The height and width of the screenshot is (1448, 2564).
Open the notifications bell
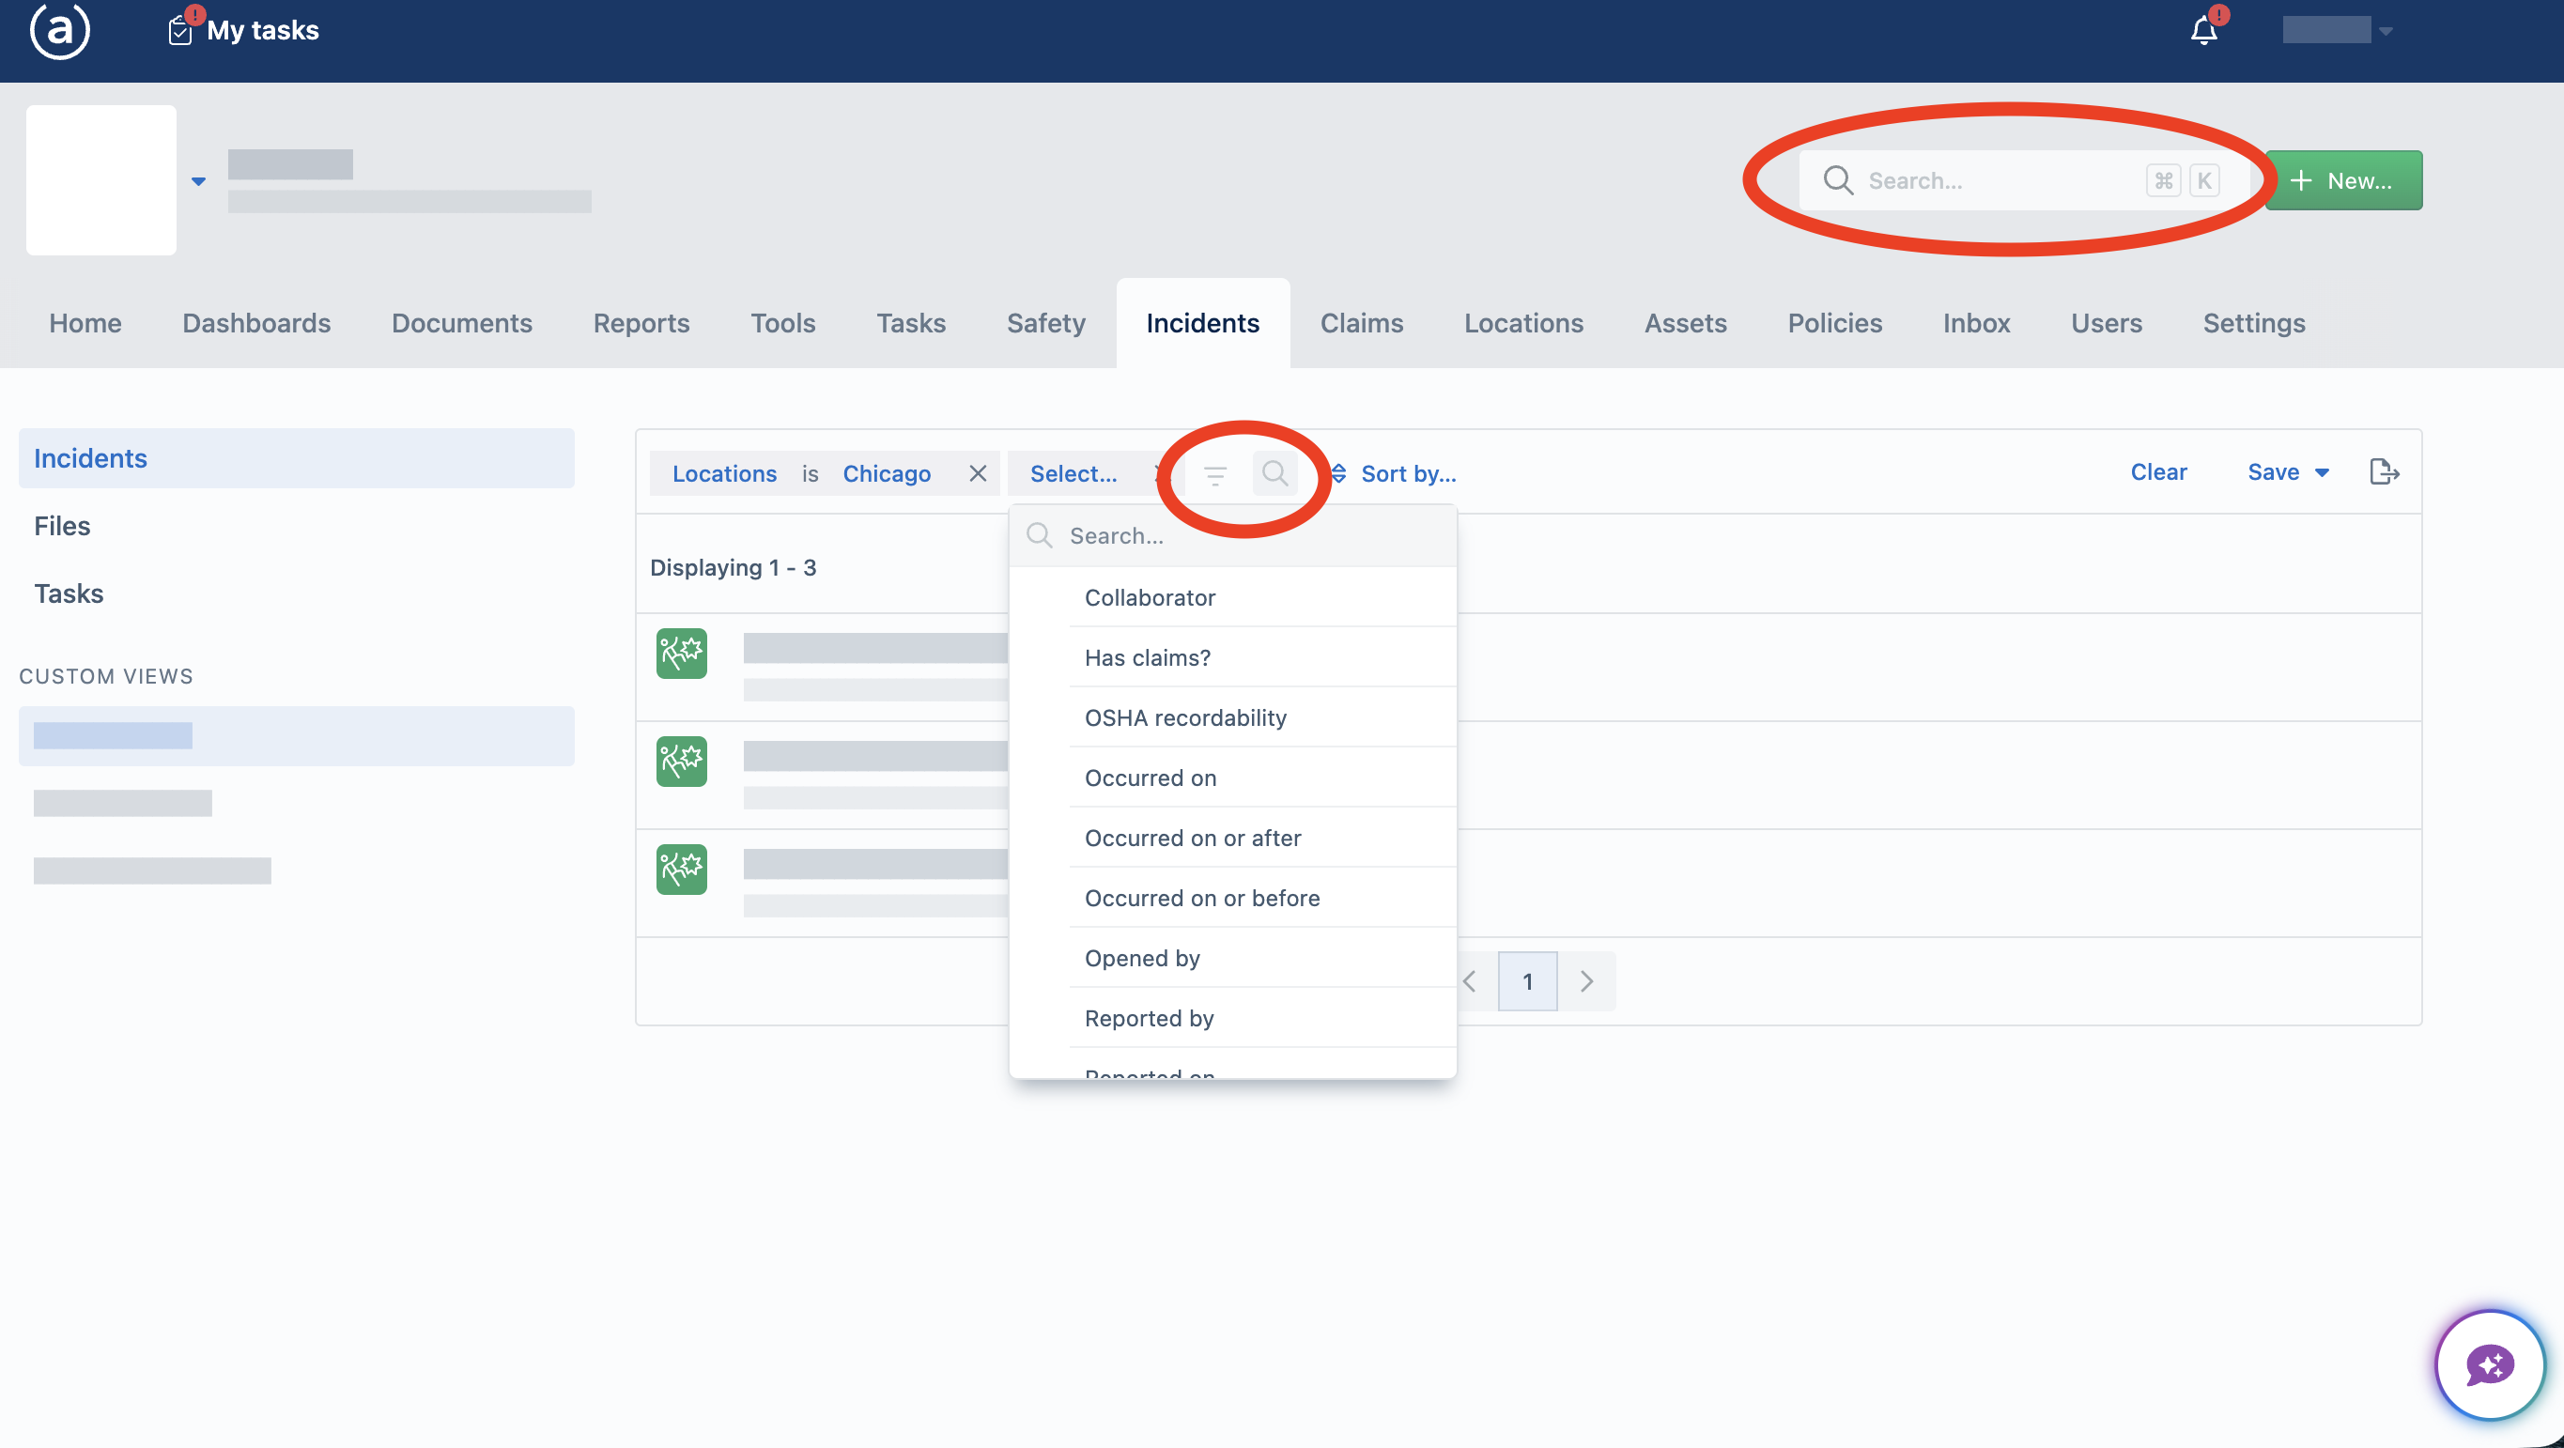[2203, 30]
